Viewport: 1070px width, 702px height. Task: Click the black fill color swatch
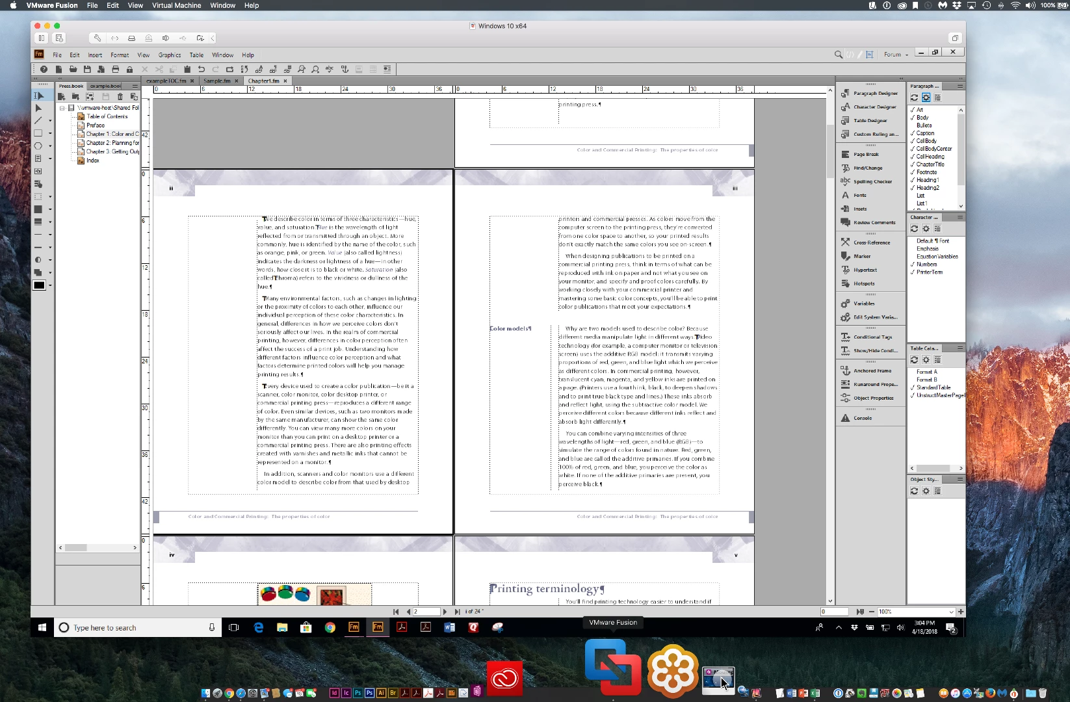(x=40, y=285)
